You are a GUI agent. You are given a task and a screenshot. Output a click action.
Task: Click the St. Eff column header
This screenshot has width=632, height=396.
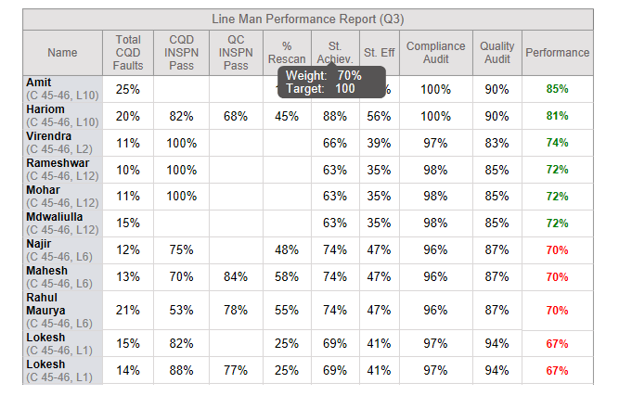click(x=380, y=53)
